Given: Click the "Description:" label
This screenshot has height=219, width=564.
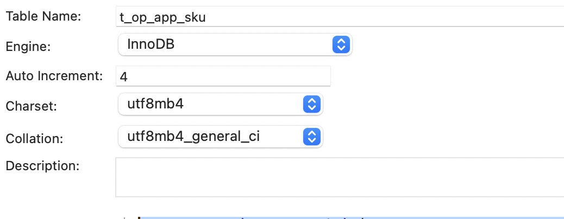Looking at the screenshot, I should (42, 165).
